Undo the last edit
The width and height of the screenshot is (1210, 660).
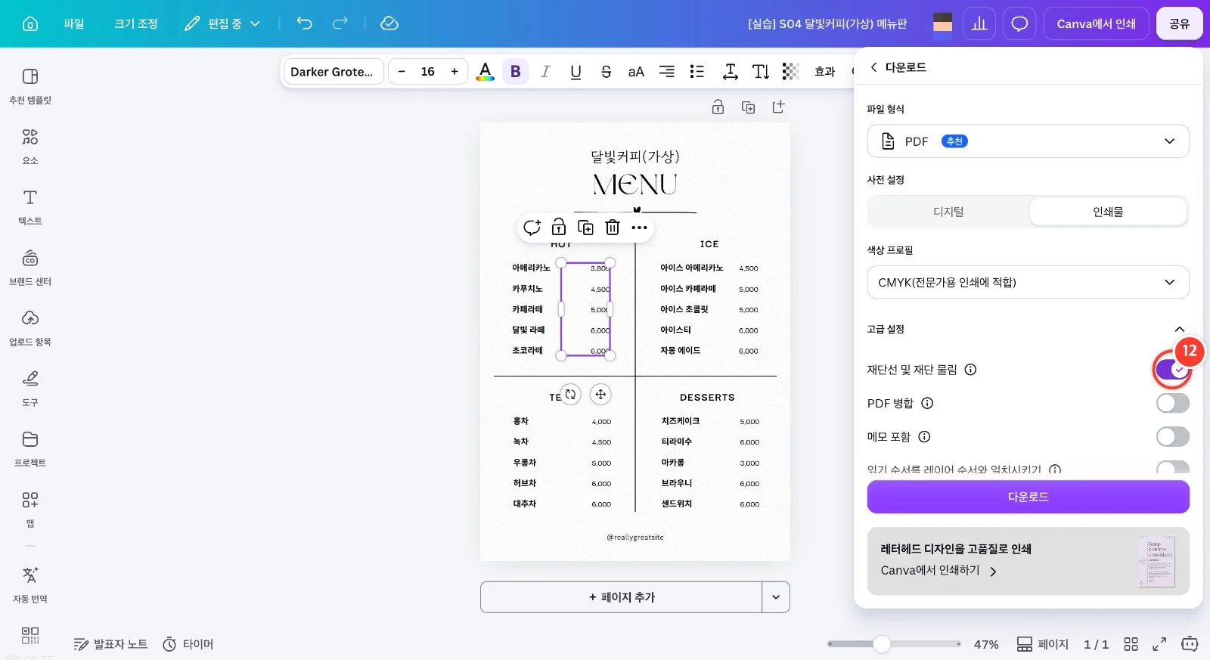click(304, 23)
